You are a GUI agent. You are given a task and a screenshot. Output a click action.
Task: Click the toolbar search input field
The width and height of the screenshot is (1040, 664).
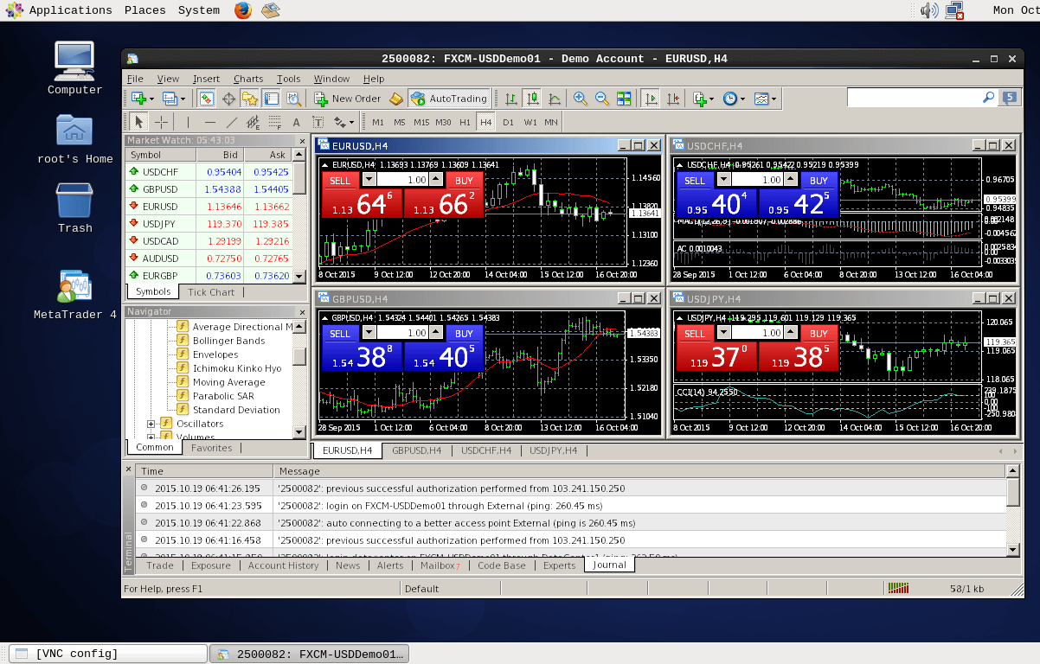coord(913,98)
